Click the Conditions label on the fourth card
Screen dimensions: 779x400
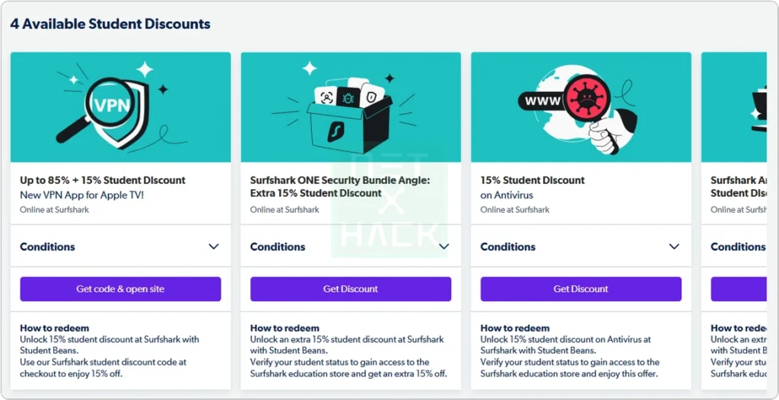tap(738, 246)
